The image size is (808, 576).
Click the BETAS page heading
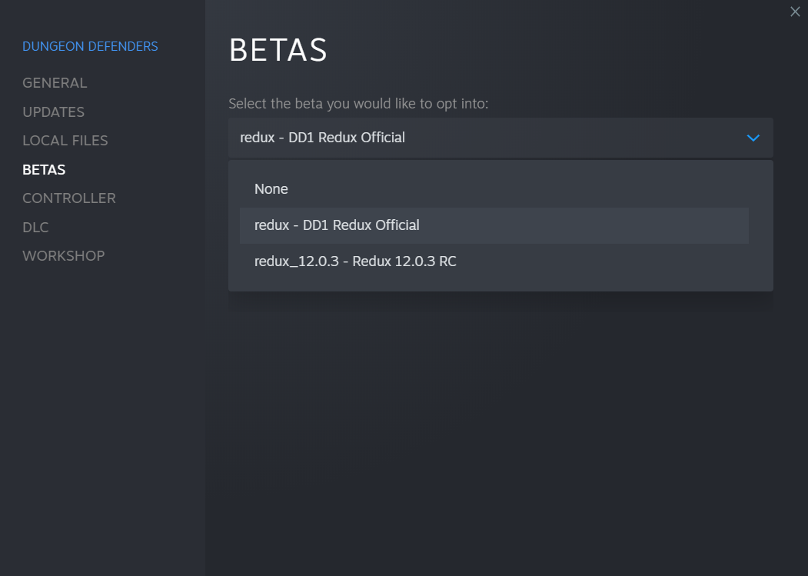coord(278,51)
